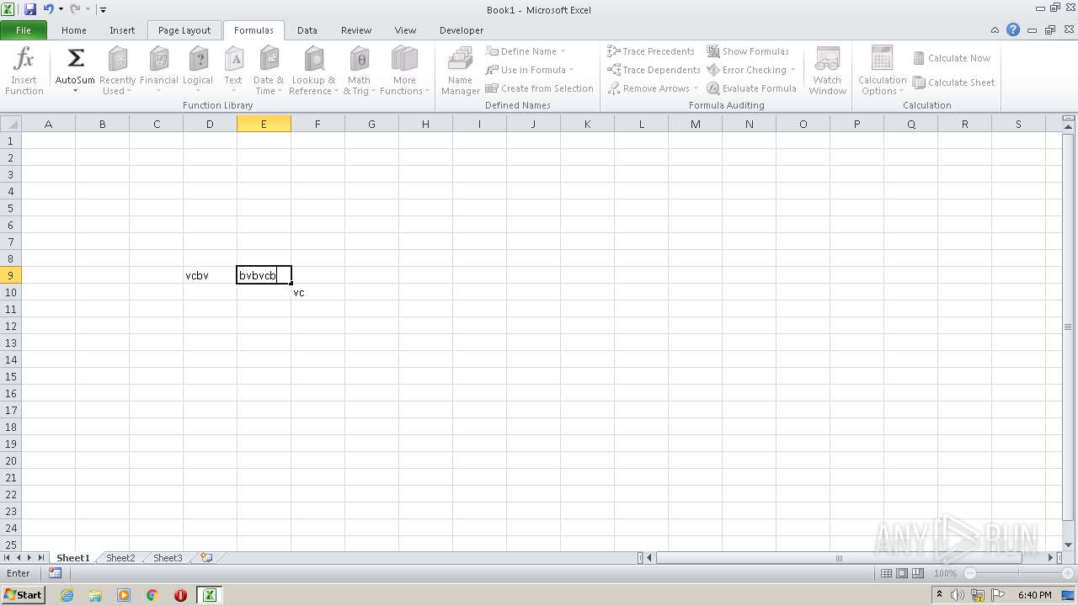
Task: Click Remove Arrows button
Action: pos(648,88)
